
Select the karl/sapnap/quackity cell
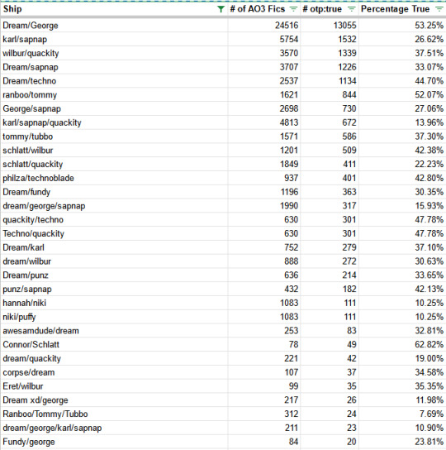tap(114, 122)
